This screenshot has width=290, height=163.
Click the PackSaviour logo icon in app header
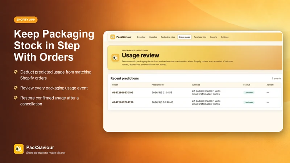(x=113, y=37)
